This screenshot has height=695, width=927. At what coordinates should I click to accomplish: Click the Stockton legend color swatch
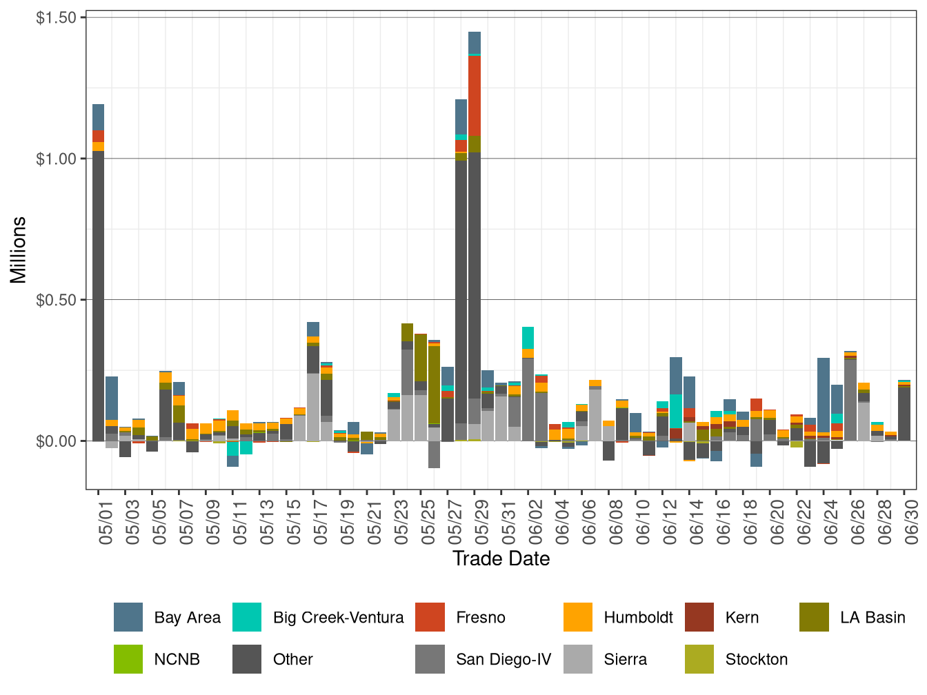coord(699,659)
